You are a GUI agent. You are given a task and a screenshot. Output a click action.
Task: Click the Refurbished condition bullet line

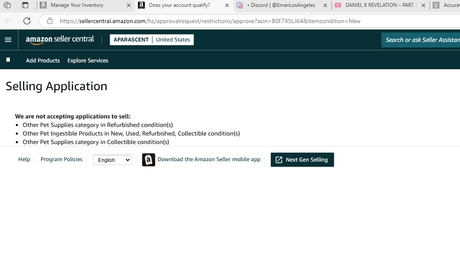(x=98, y=125)
